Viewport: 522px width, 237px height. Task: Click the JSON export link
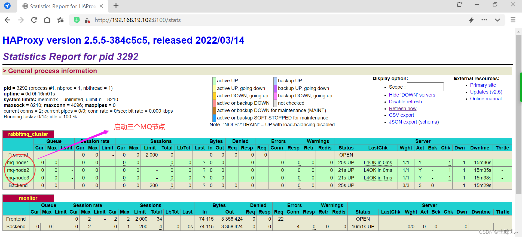[x=403, y=122]
